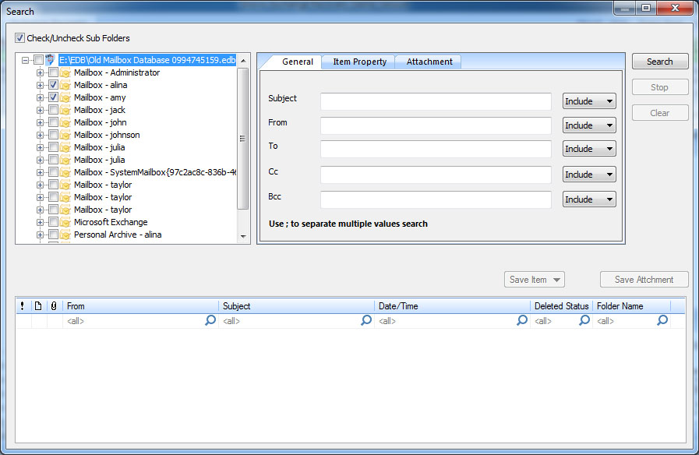Click the search magnifier in From column filter
699x455 pixels.
pos(210,320)
